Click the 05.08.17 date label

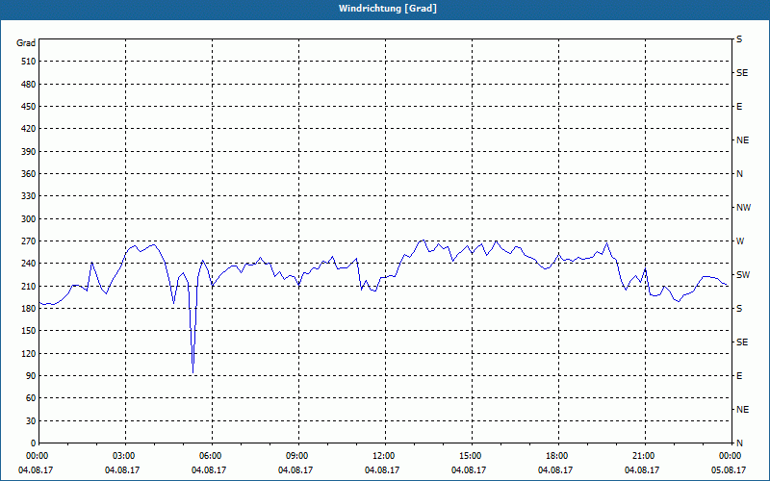729,470
